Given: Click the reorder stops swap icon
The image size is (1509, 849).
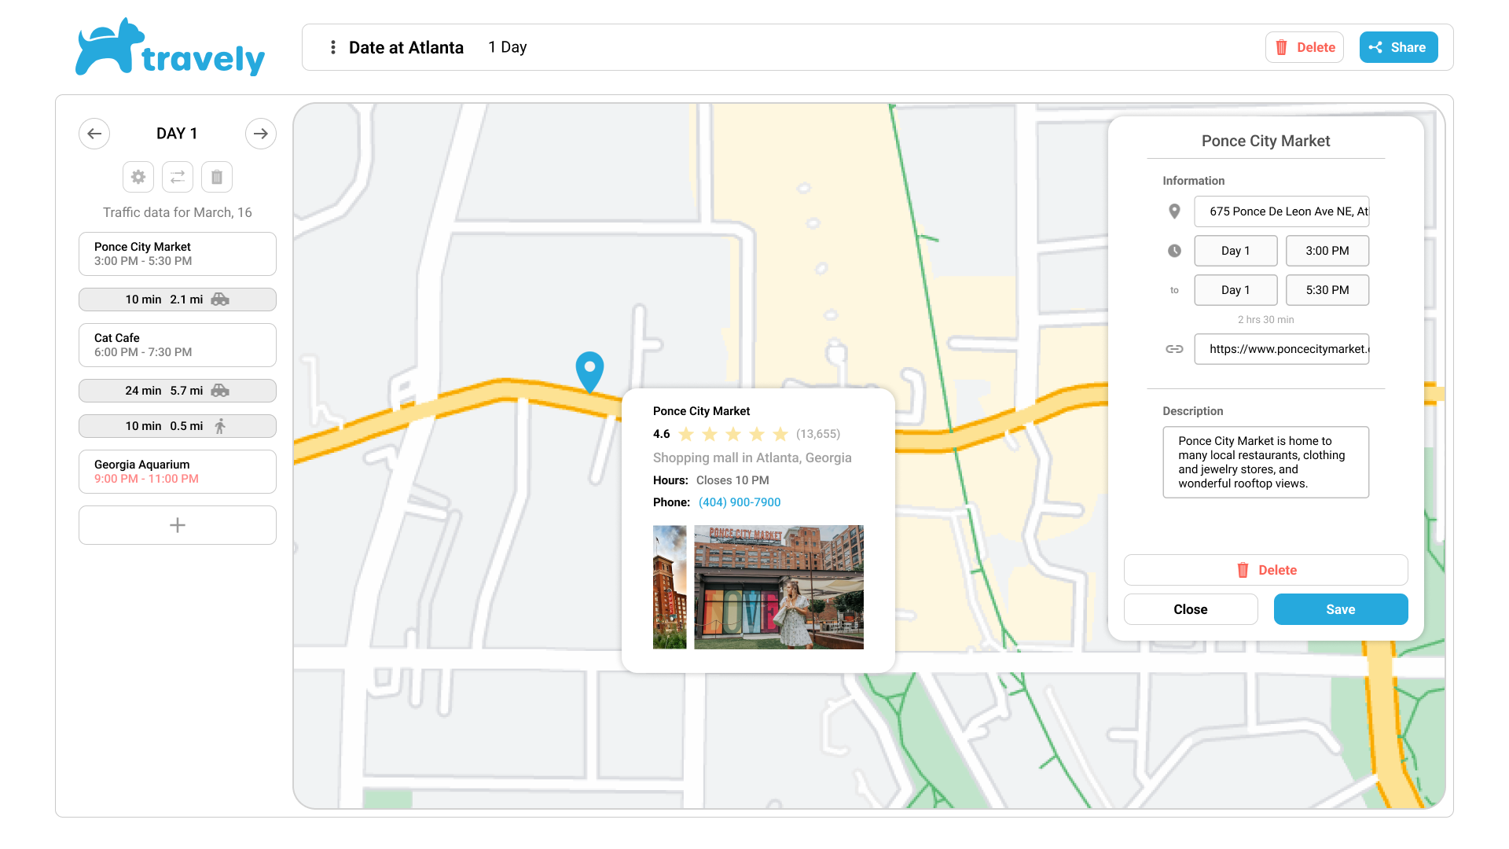Looking at the screenshot, I should pos(177,177).
